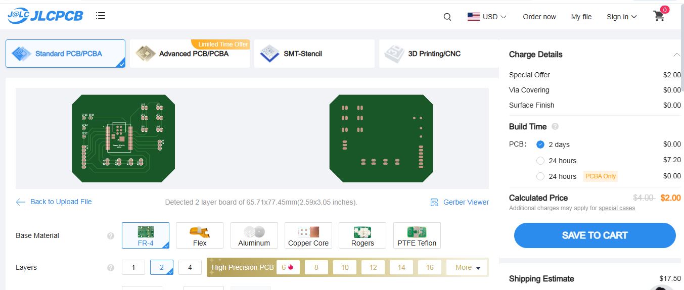Click the Build Time help question icon
The width and height of the screenshot is (684, 290).
[555, 127]
